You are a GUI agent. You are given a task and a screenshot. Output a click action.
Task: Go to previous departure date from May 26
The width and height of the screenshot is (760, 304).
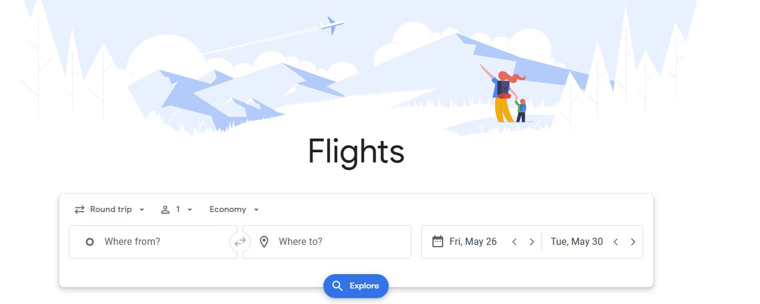coord(514,242)
